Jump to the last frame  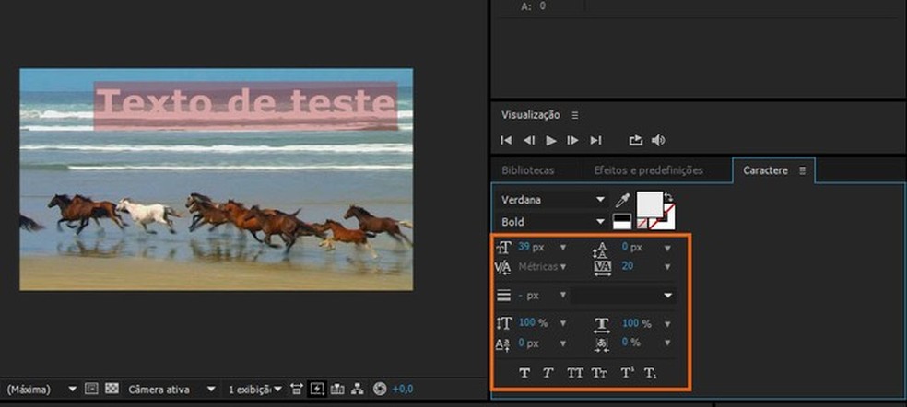coord(595,140)
